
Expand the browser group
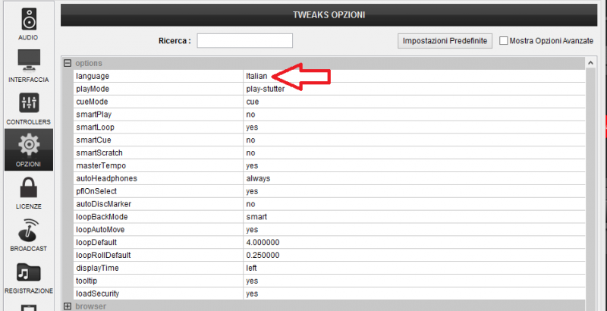(x=68, y=306)
